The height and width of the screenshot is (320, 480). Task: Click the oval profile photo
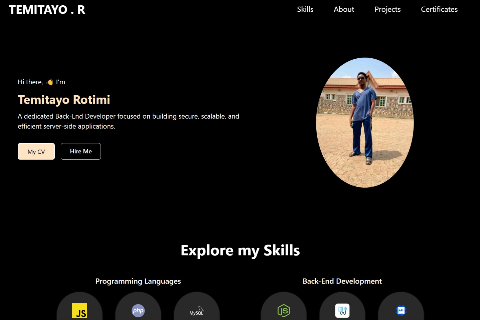pos(365,123)
